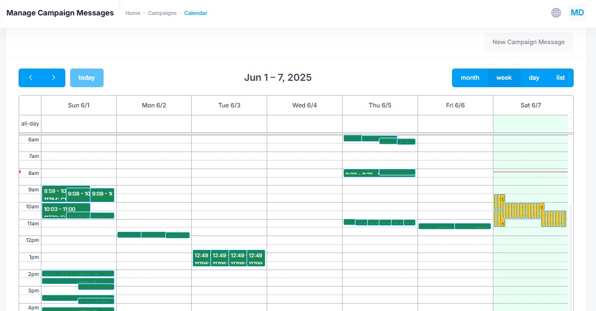
Task: Open the Wed 6/4 day header
Action: (304, 105)
